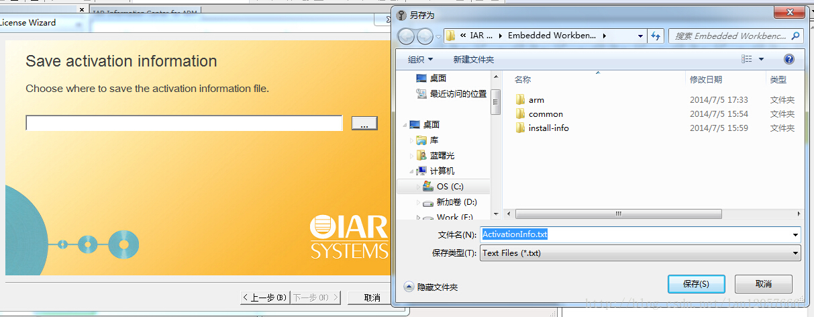This screenshot has width=814, height=317.
Task: Click the change view icon
Action: point(747,59)
